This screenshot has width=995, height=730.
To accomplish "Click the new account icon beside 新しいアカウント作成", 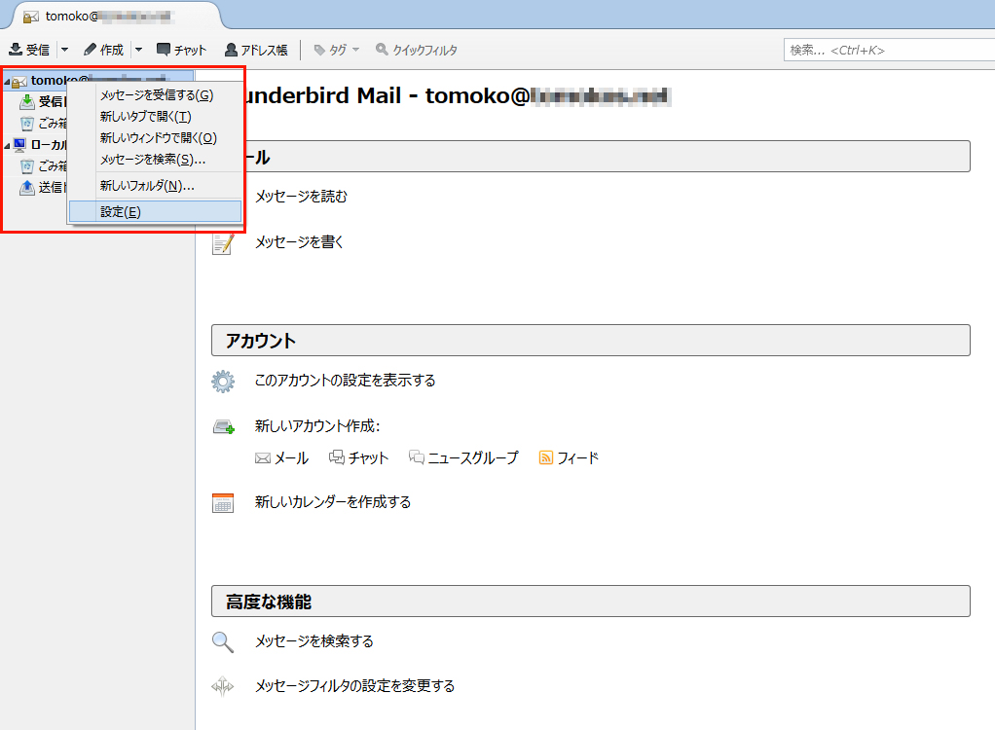I will click(223, 427).
